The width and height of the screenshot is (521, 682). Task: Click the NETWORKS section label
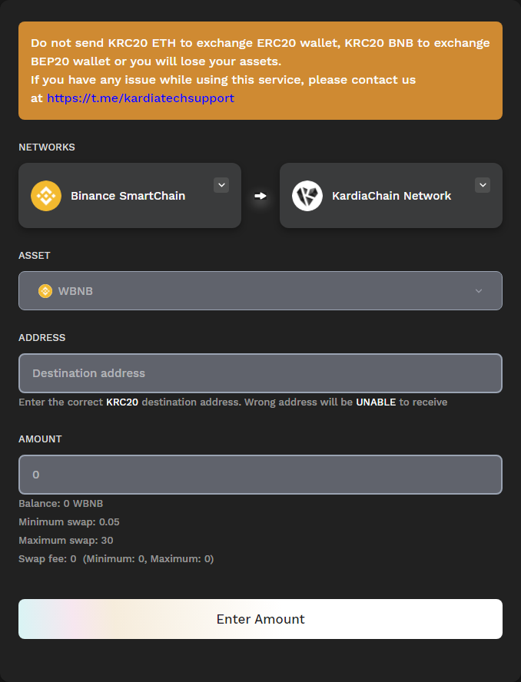47,147
